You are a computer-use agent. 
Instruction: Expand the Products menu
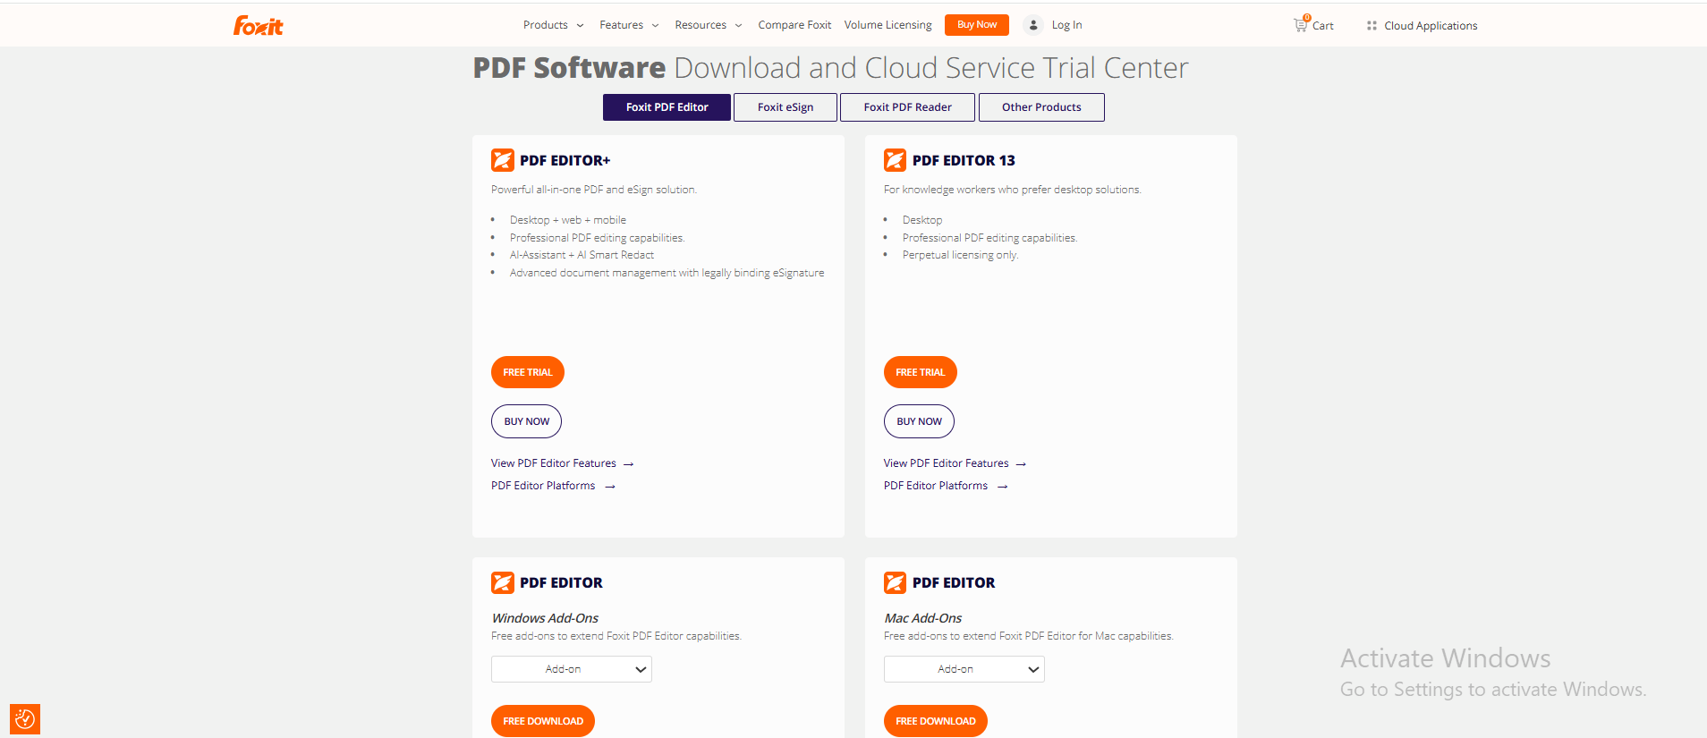pyautogui.click(x=553, y=25)
